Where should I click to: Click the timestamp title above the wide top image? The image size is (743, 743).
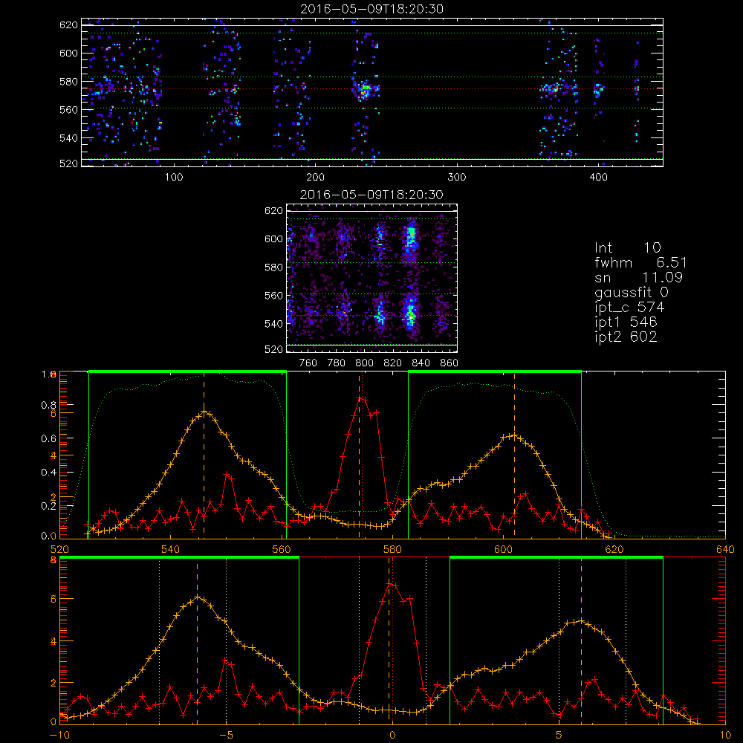tap(372, 9)
